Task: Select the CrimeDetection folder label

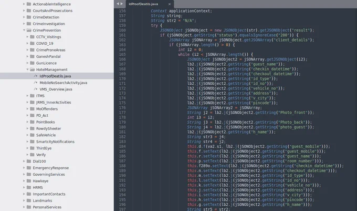Action: click(x=46, y=17)
